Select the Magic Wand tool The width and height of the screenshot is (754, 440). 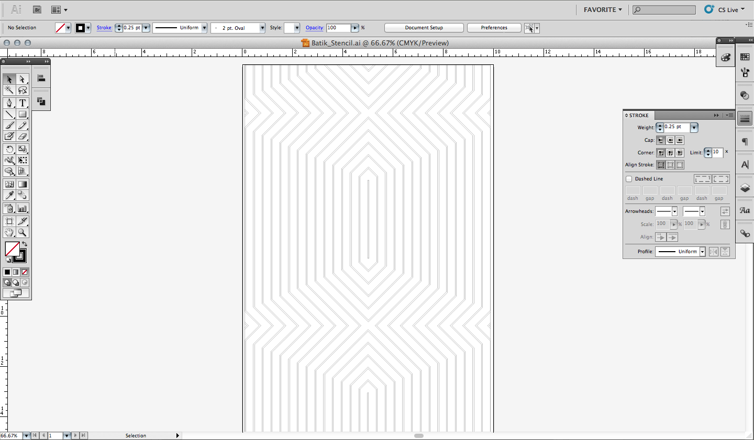(9, 91)
